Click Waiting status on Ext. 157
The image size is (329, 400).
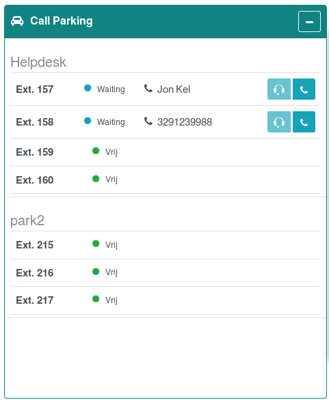(x=111, y=89)
